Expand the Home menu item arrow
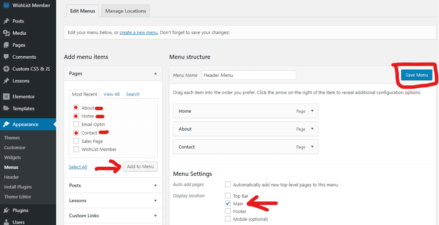 tap(312, 111)
